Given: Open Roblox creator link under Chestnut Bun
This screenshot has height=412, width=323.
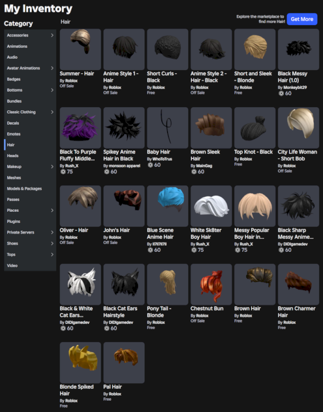Looking at the screenshot, I should point(202,316).
